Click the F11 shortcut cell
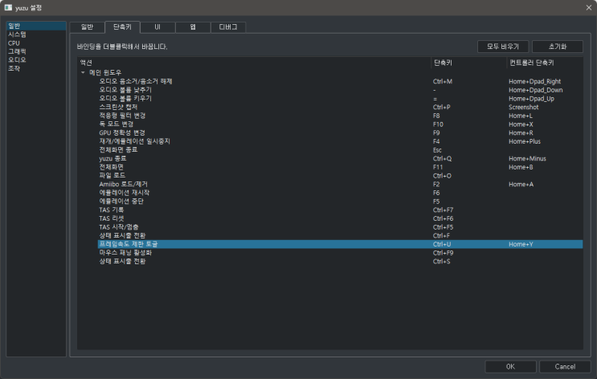 tap(437, 167)
